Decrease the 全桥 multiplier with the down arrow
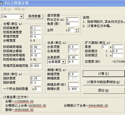Viewport: 125px width, 115px height. click(77, 31)
